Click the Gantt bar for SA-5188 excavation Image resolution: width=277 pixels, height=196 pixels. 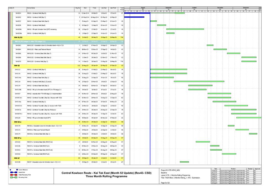coord(184,162)
